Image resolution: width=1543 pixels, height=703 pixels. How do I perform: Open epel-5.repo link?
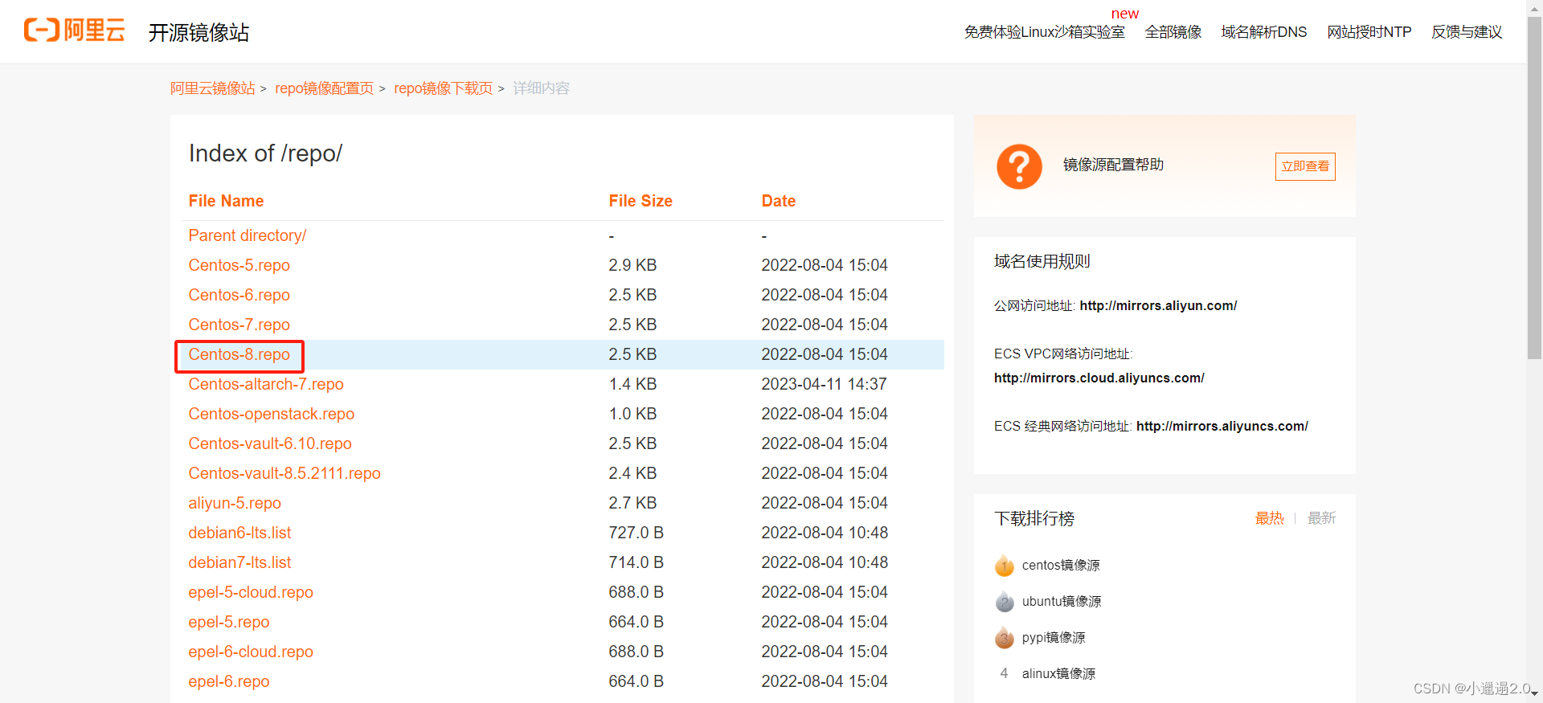click(229, 622)
